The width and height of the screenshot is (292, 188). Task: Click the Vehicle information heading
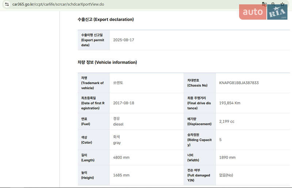coord(107,62)
